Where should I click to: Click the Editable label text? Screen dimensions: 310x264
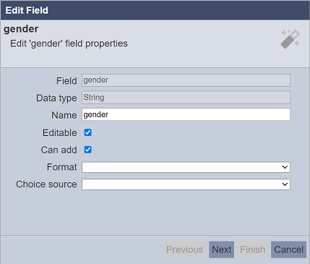click(x=60, y=133)
